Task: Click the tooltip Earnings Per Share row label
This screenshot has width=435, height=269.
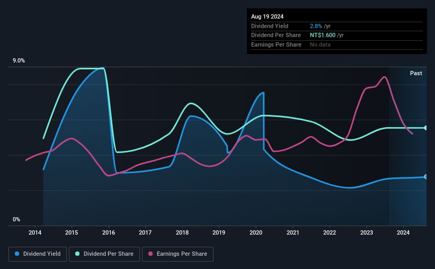Action: [x=276, y=44]
